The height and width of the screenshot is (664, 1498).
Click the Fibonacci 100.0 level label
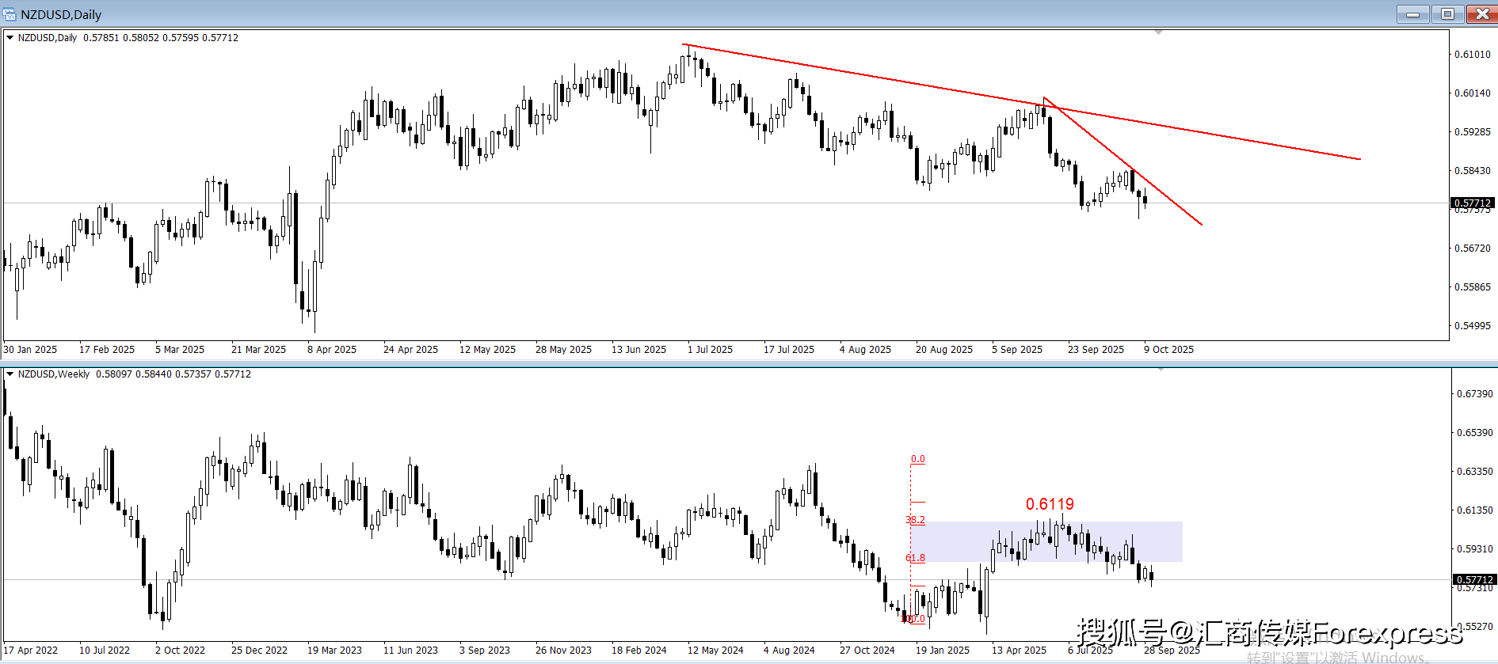click(x=913, y=619)
